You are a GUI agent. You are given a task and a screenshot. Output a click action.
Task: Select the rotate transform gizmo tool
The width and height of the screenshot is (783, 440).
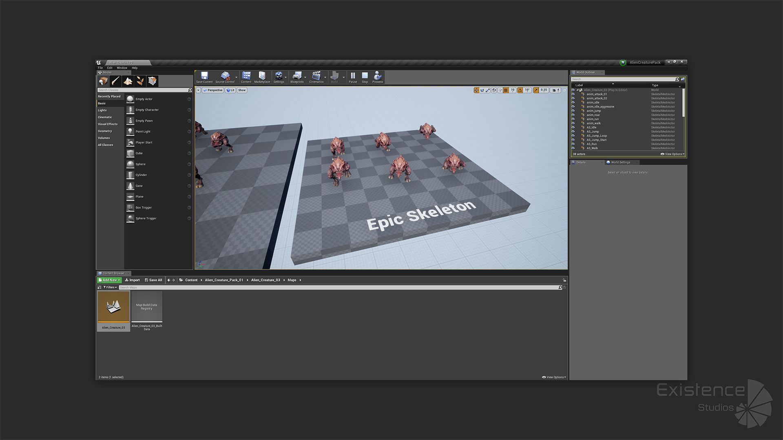[482, 90]
